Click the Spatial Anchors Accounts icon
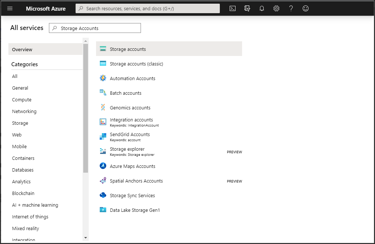375x244 pixels. tap(103, 180)
